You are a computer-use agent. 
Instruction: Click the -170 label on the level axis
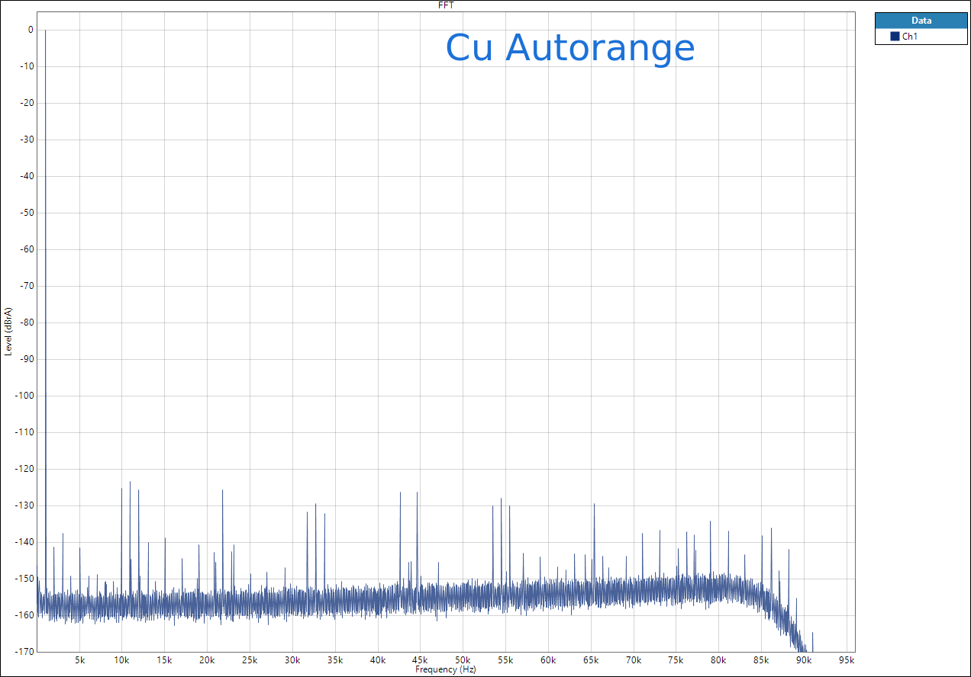tap(24, 652)
